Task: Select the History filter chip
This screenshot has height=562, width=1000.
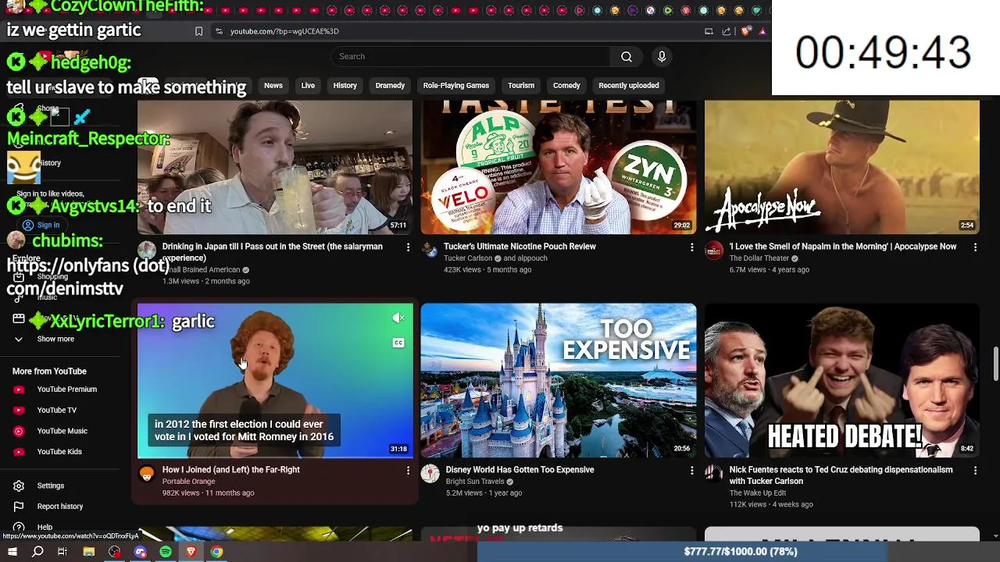Action: (345, 85)
